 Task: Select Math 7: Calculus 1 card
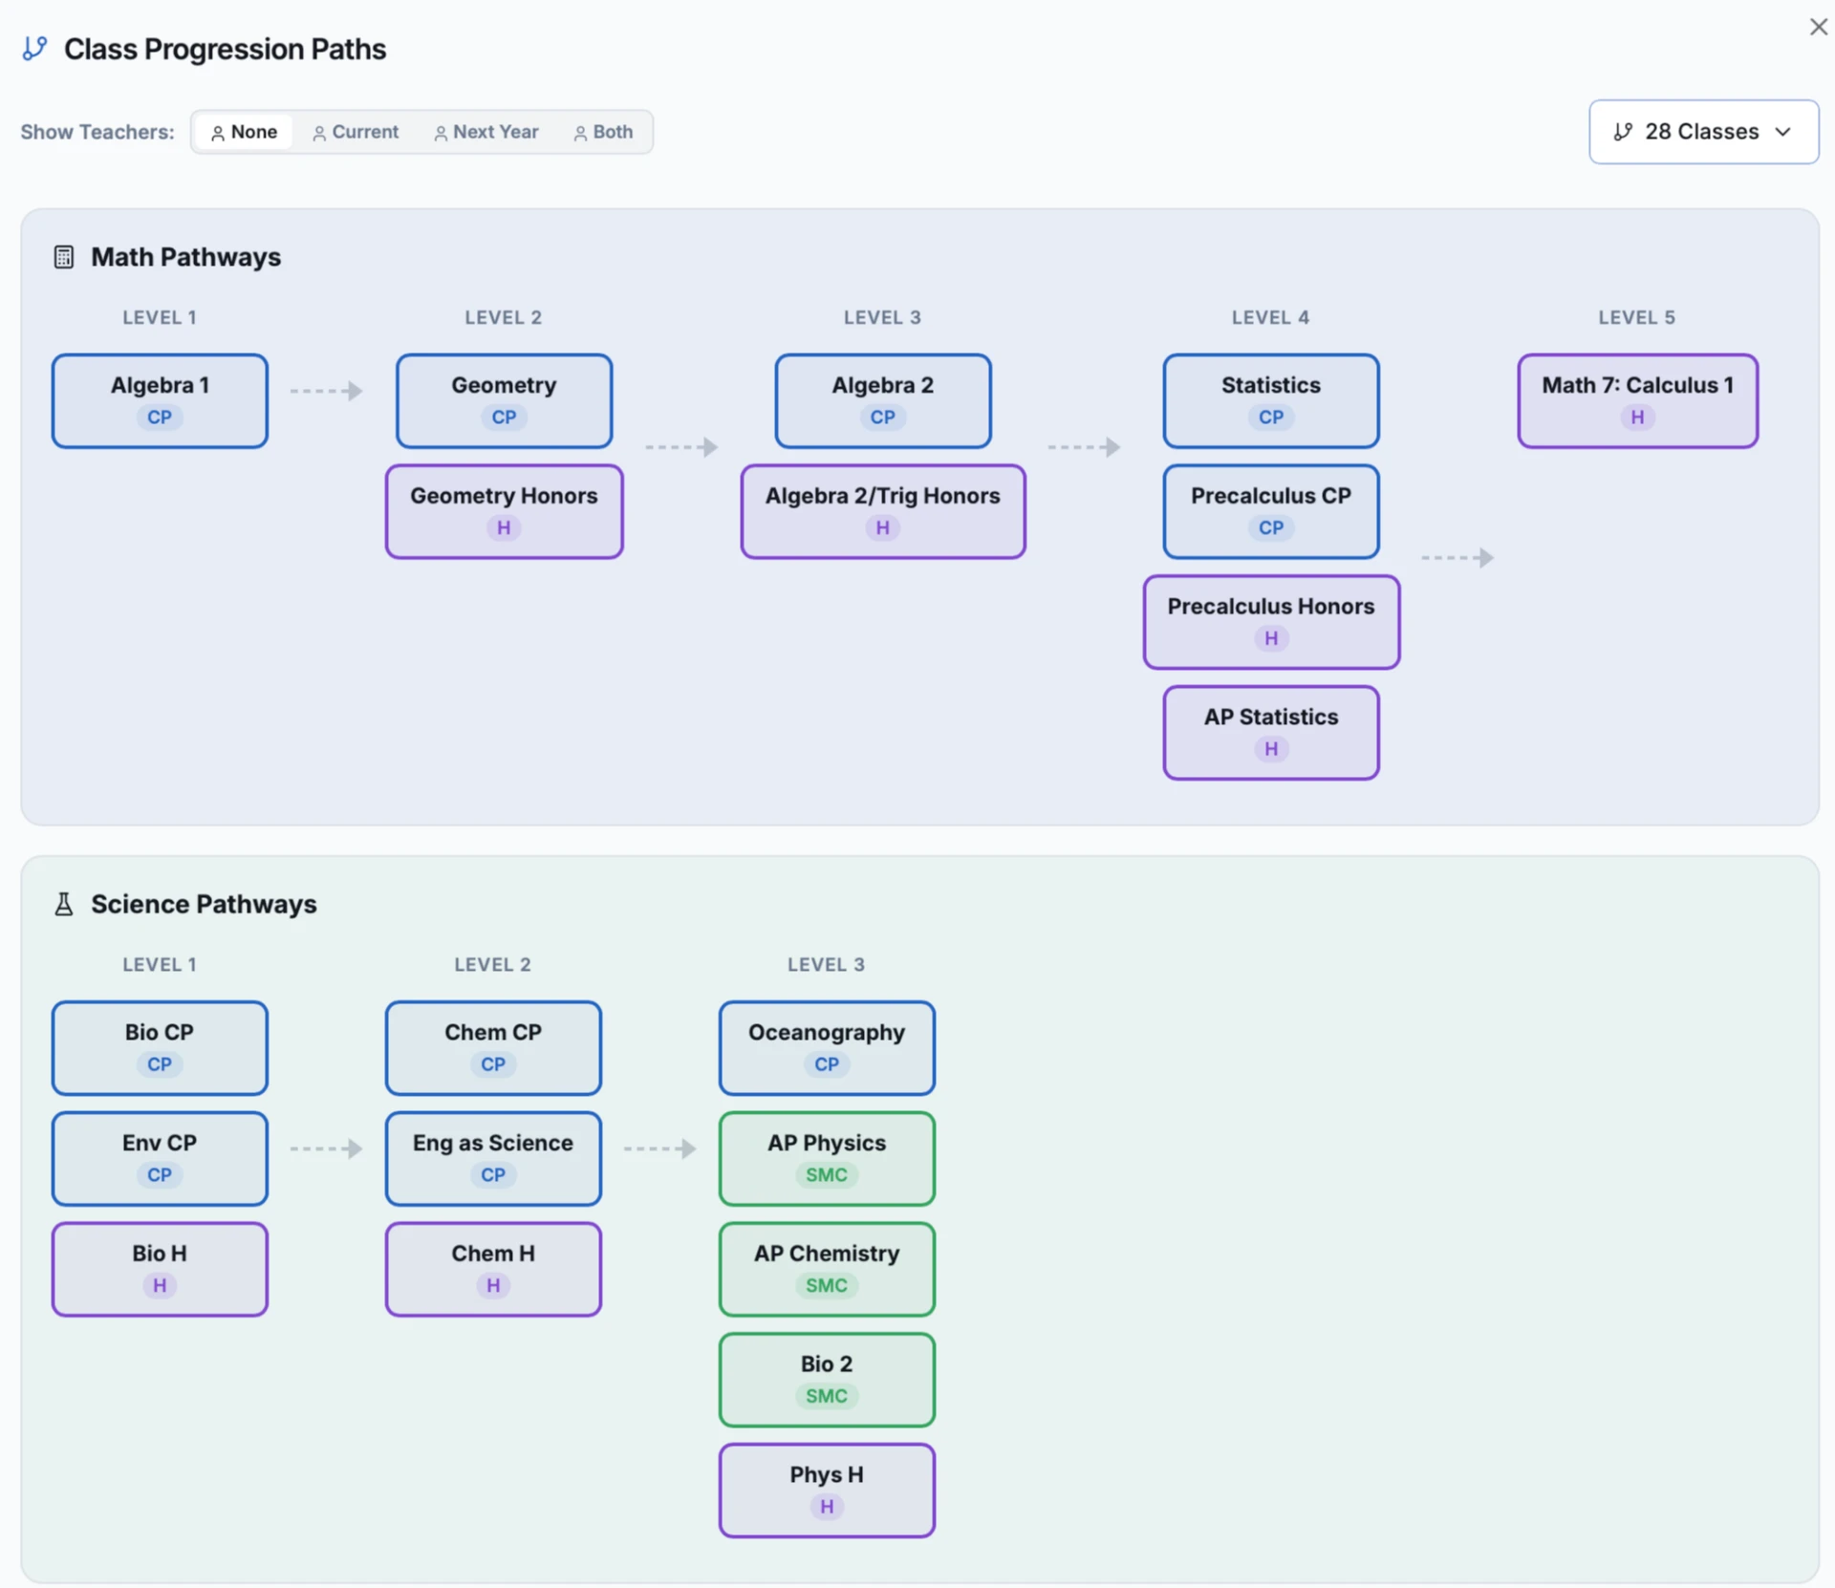coord(1637,400)
